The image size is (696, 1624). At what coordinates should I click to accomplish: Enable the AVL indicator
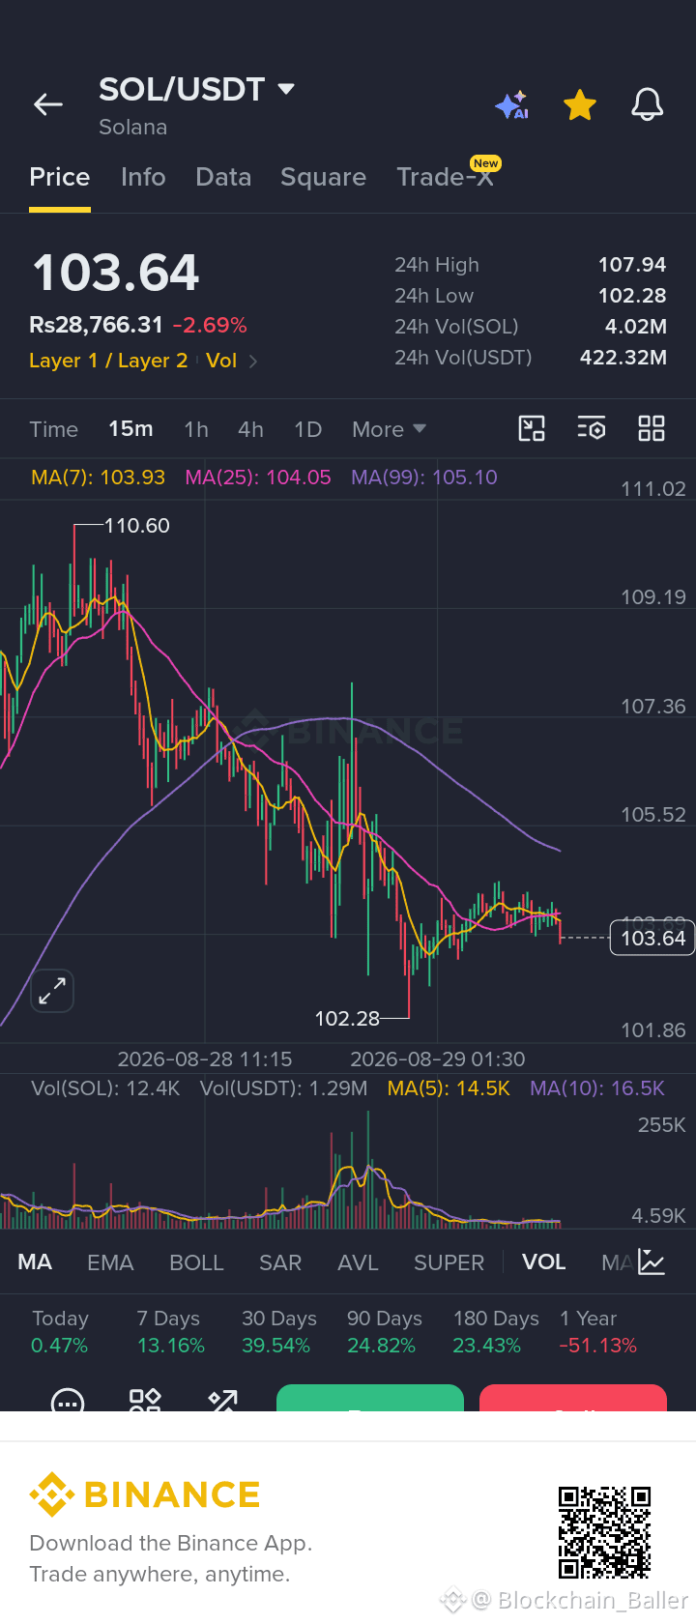358,1262
